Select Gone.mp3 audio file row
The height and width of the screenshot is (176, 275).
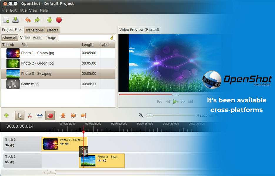tap(58, 84)
